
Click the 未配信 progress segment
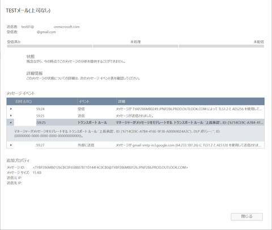pyautogui.click(x=222, y=46)
